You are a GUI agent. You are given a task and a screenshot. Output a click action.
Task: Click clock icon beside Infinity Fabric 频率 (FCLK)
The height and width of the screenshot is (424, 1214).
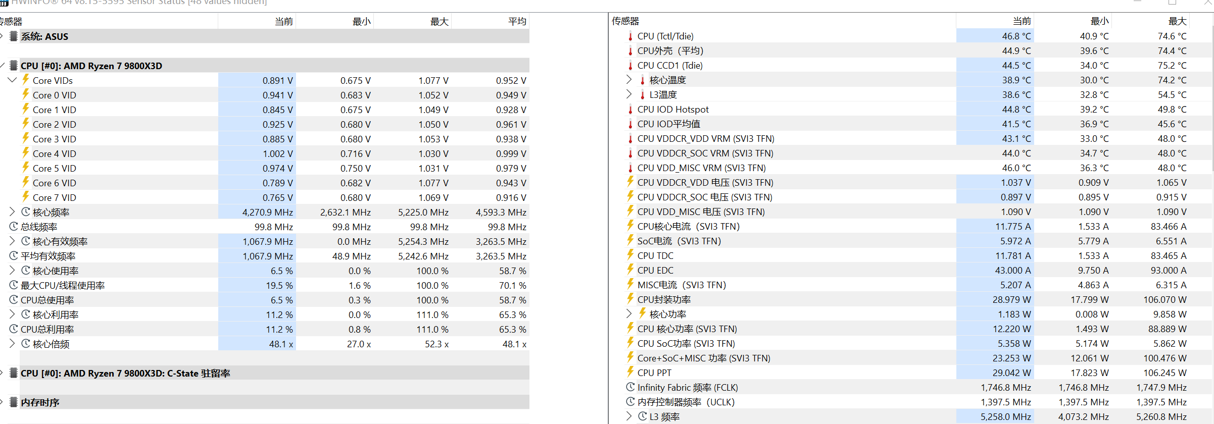[x=630, y=387]
